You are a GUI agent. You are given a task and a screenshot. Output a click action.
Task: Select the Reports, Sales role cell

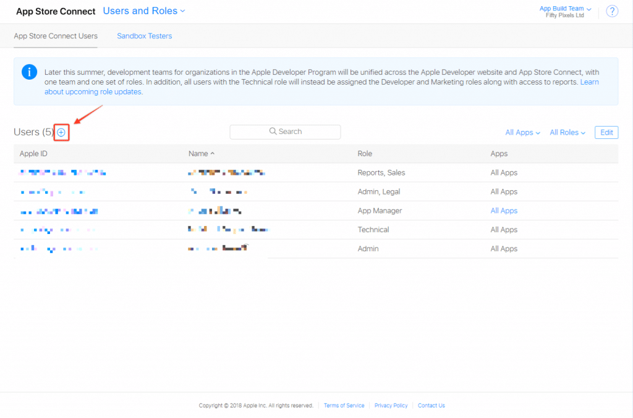pos(381,172)
